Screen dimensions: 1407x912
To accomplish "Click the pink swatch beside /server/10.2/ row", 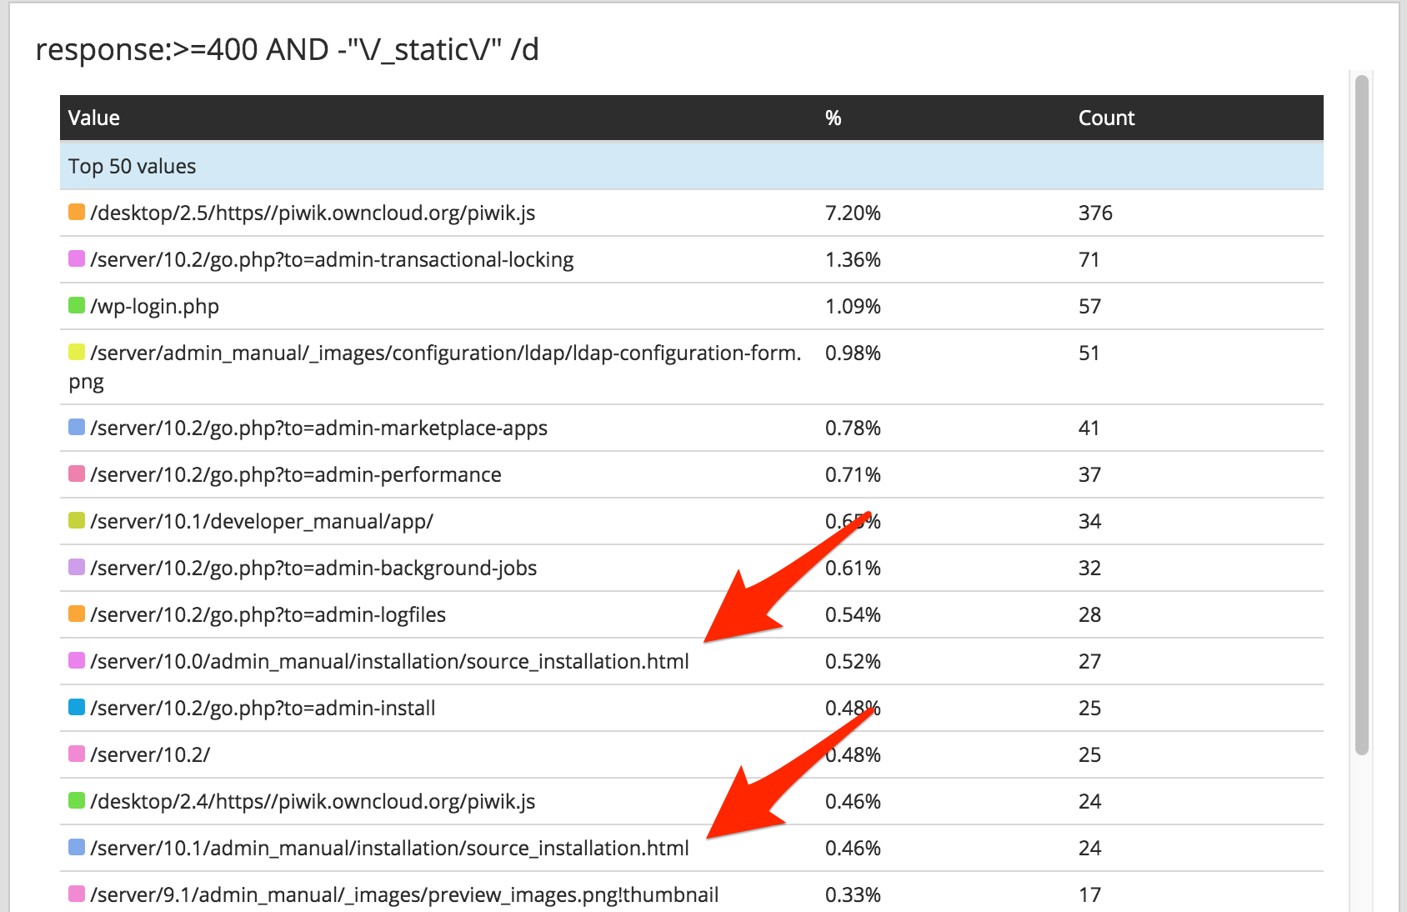I will coord(77,754).
